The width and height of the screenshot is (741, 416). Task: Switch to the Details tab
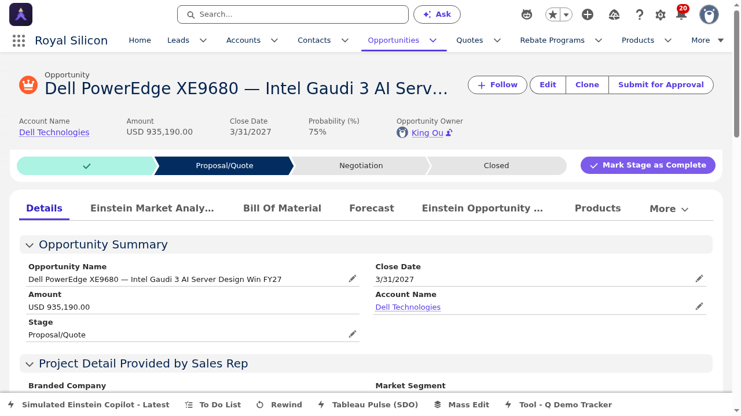44,209
